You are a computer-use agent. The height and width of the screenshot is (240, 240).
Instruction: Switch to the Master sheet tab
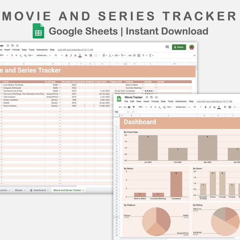[19, 190]
